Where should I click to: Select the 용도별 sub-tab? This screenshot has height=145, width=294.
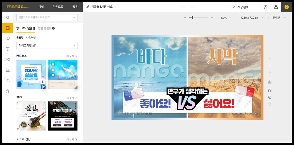click(20, 38)
